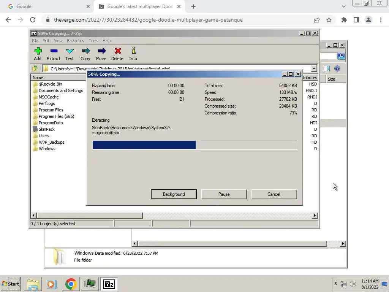The width and height of the screenshot is (389, 292).
Task: Open the Help menu in 7-Zip
Action: click(x=107, y=41)
